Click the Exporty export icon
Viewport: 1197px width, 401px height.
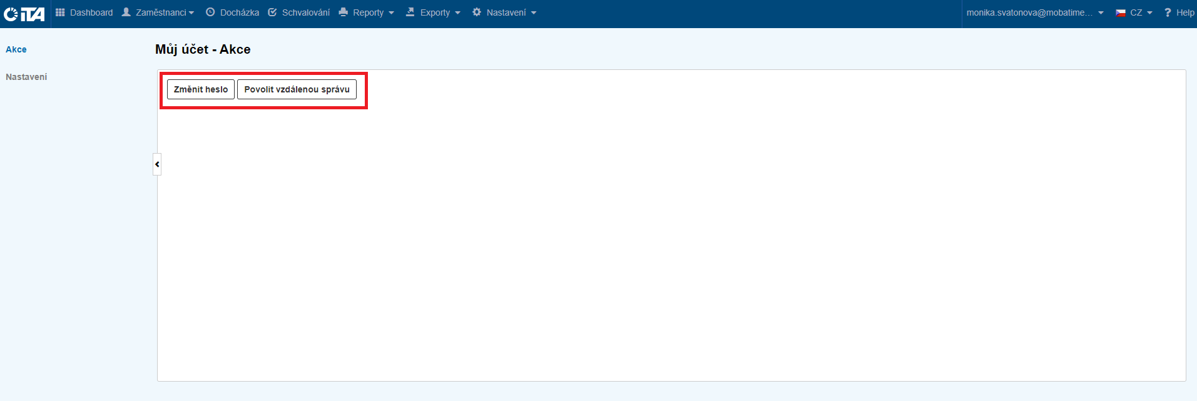point(410,12)
